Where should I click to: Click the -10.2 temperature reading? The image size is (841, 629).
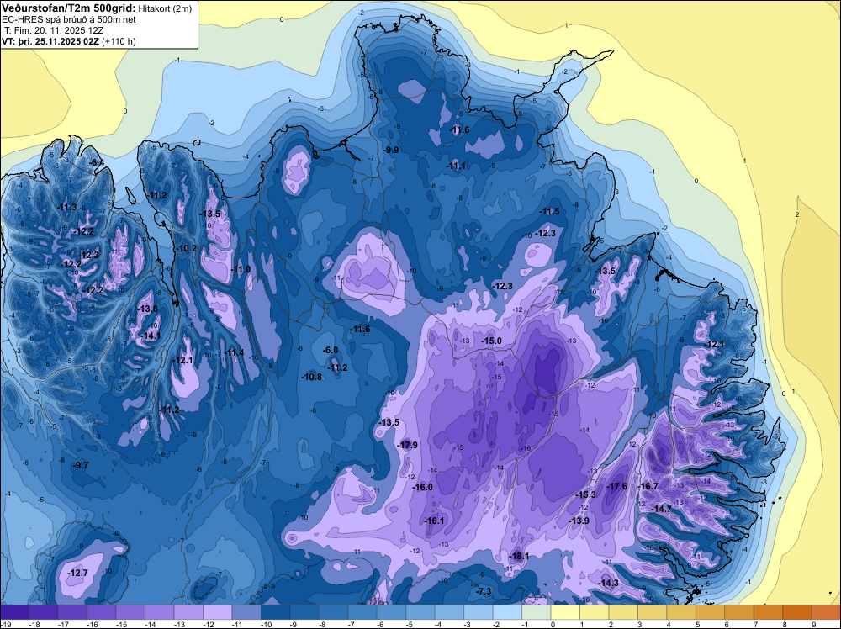(x=187, y=248)
